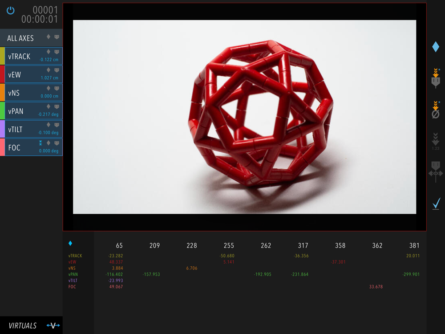Viewport: 445px width, 334px height.
Task: Click blue checkmark confirm icon
Action: pyautogui.click(x=437, y=204)
